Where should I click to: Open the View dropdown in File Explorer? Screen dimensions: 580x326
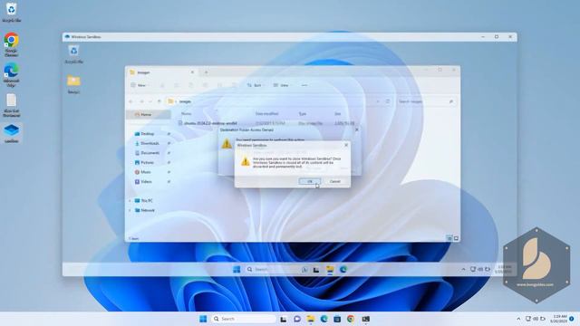pos(281,85)
